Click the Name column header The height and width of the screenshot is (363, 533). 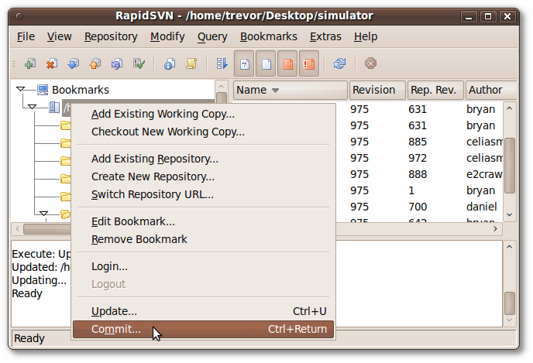tap(291, 90)
